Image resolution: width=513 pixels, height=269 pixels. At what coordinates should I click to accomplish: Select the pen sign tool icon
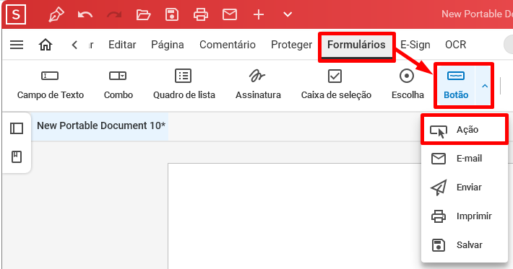click(56, 14)
